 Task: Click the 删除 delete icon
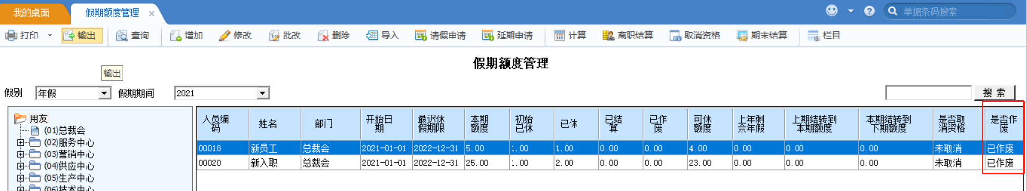[323, 36]
